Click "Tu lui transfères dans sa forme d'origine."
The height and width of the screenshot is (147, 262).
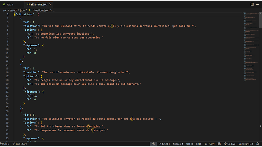tap(70, 126)
